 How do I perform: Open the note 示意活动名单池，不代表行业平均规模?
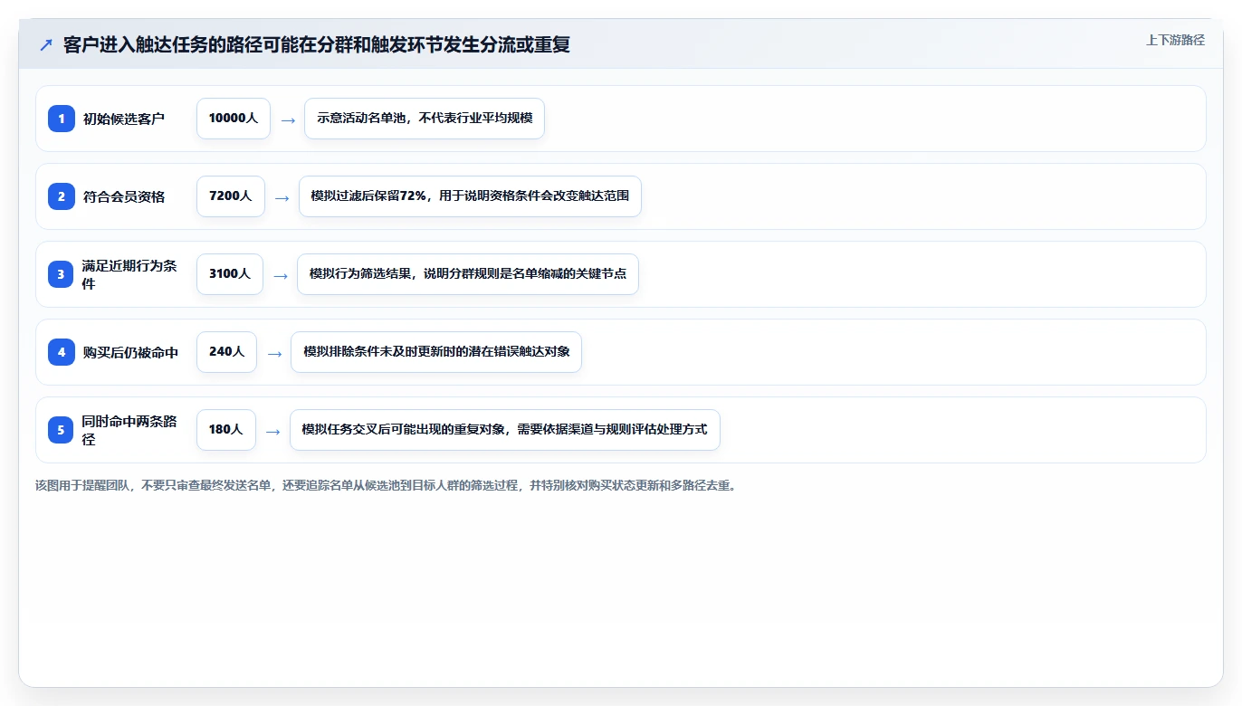coord(425,119)
